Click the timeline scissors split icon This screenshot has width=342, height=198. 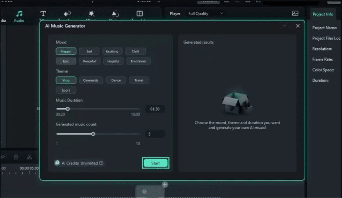(29, 157)
